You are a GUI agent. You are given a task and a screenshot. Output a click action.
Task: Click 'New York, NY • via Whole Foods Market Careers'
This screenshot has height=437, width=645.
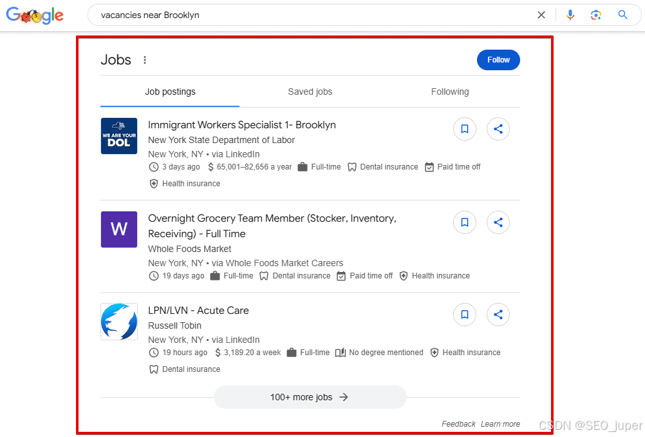246,263
